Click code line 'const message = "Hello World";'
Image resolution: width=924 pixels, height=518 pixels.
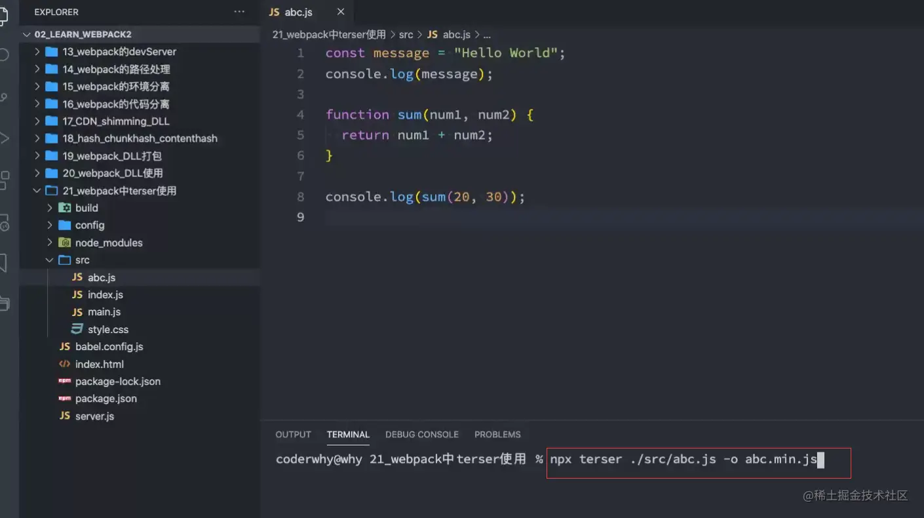[x=445, y=53]
